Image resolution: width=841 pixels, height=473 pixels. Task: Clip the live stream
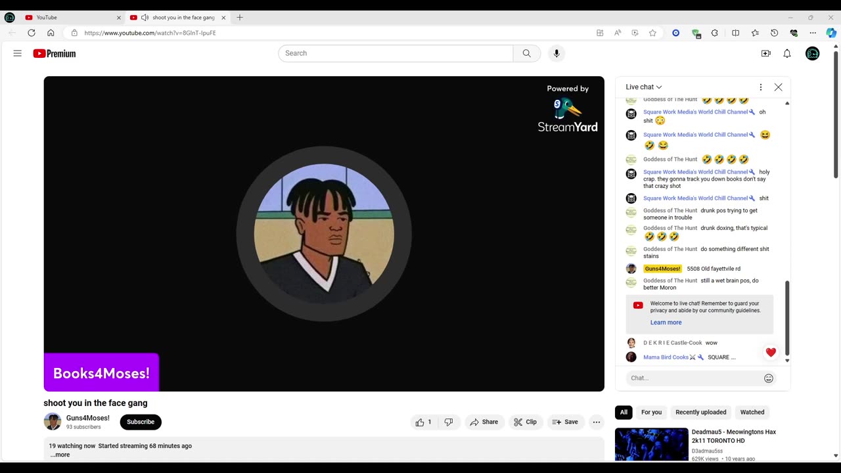click(526, 422)
